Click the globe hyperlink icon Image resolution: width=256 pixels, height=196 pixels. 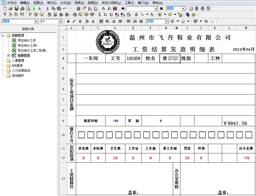tap(188, 15)
